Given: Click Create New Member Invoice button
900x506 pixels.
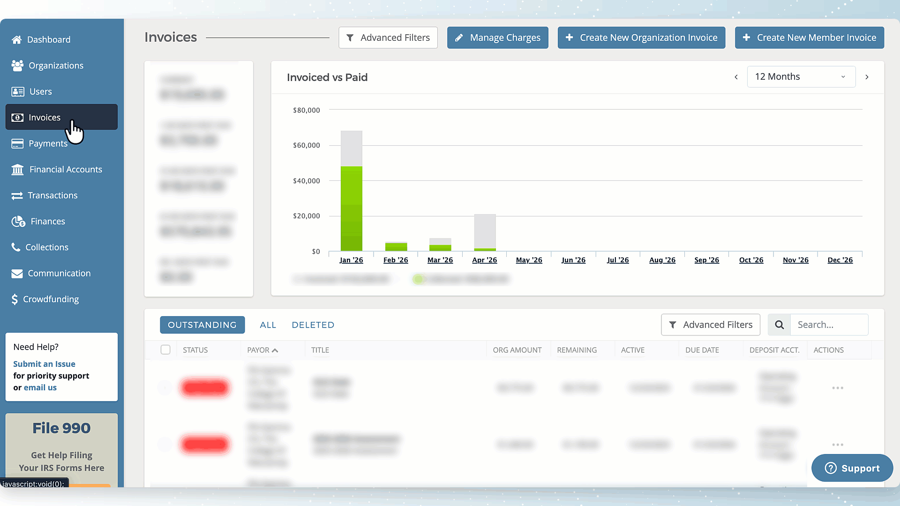Looking at the screenshot, I should [x=809, y=37].
